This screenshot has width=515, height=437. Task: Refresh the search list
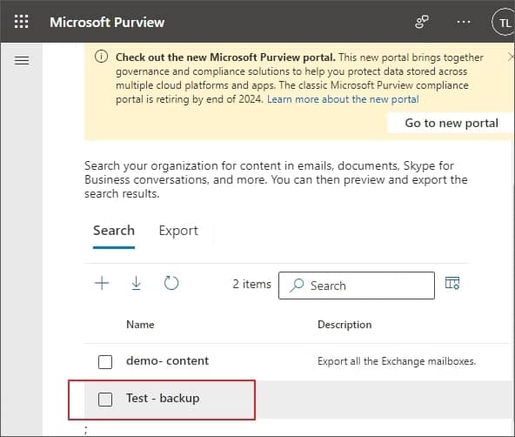pyautogui.click(x=171, y=283)
